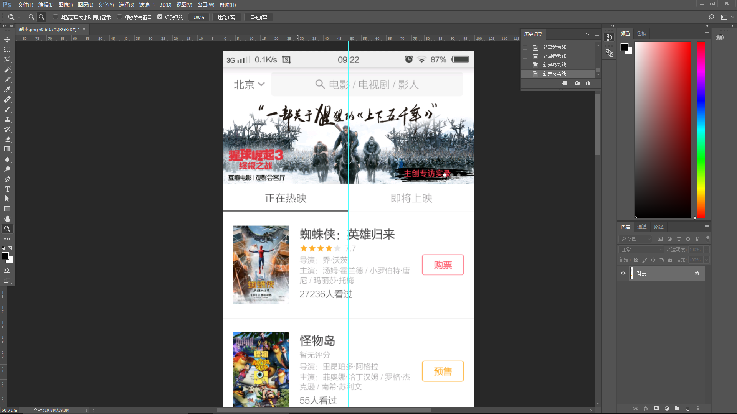Select the Gradient tool
This screenshot has height=414, width=737.
click(x=7, y=149)
